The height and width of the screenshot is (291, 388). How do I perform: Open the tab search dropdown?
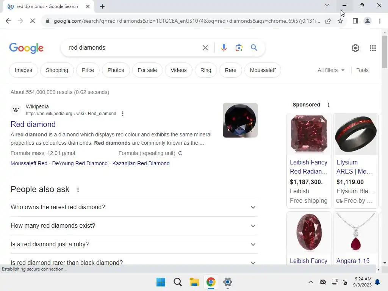pos(327,5)
